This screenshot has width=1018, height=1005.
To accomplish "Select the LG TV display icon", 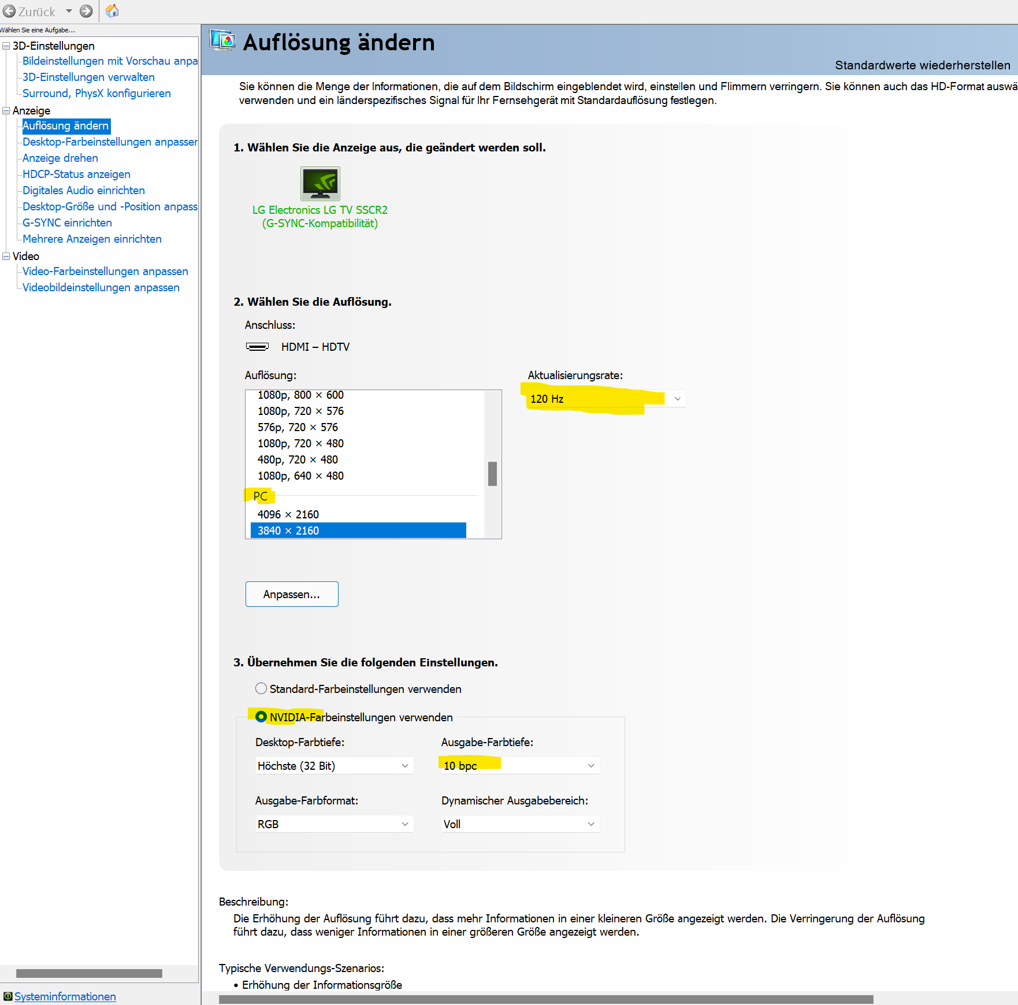I will point(320,184).
